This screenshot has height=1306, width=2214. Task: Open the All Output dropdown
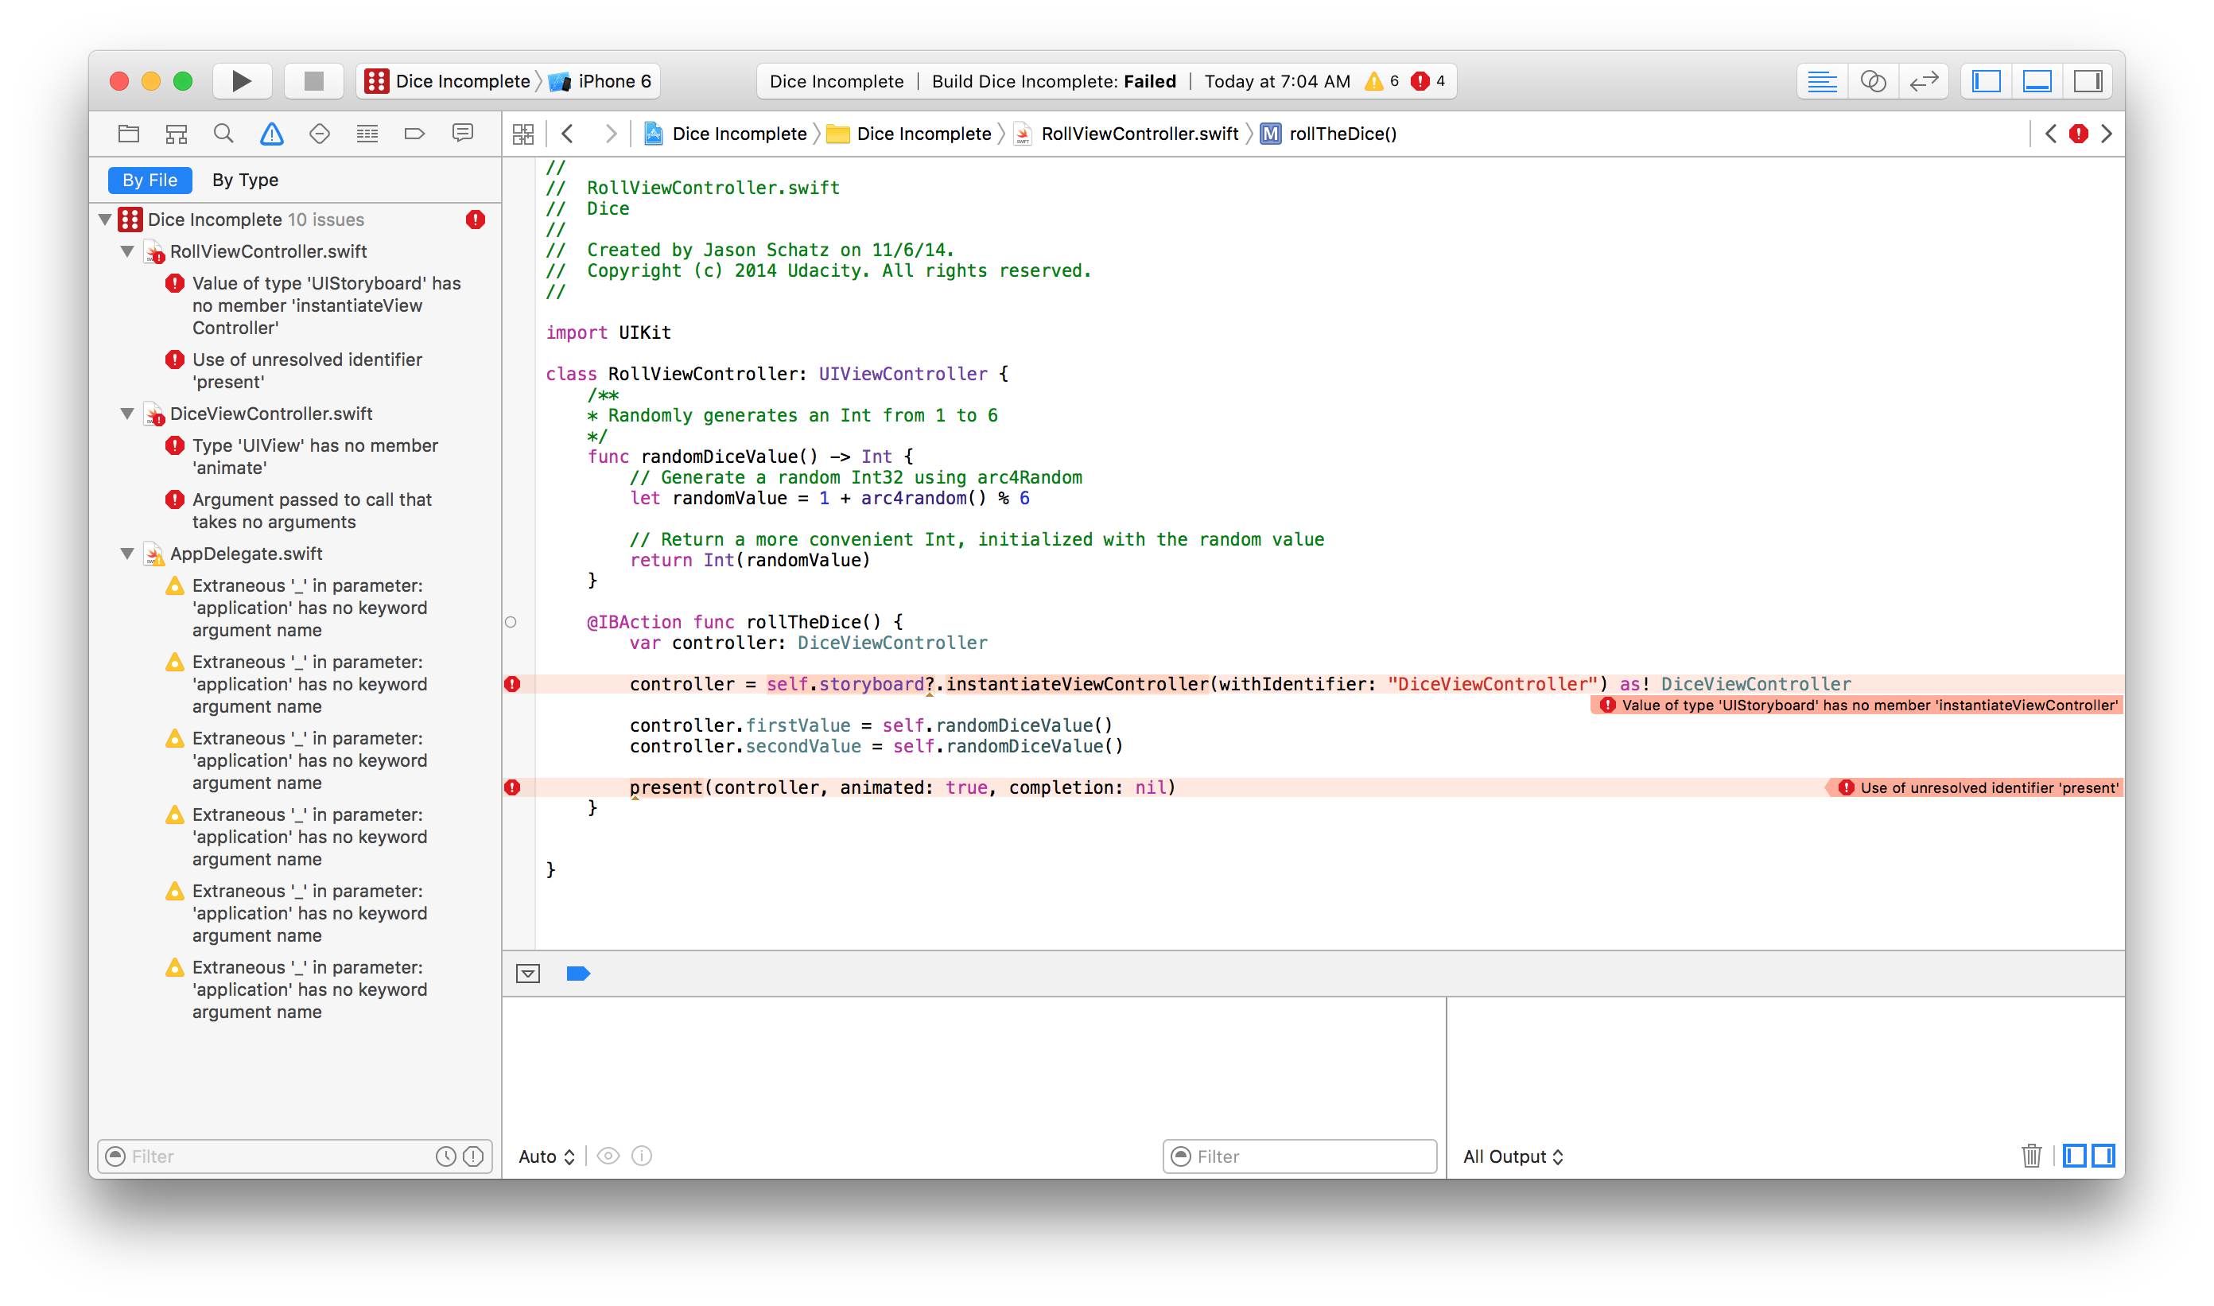click(1513, 1156)
